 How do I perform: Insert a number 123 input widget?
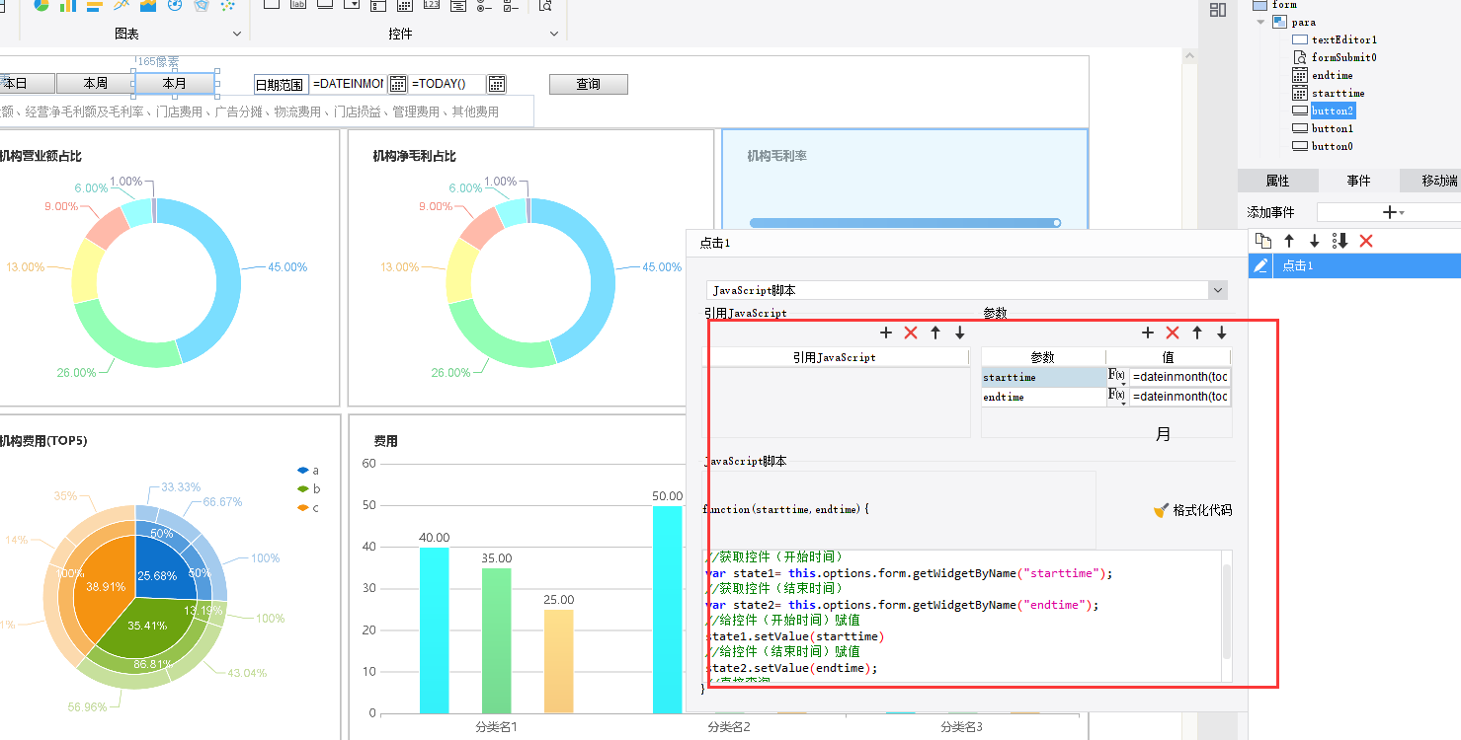point(432,5)
